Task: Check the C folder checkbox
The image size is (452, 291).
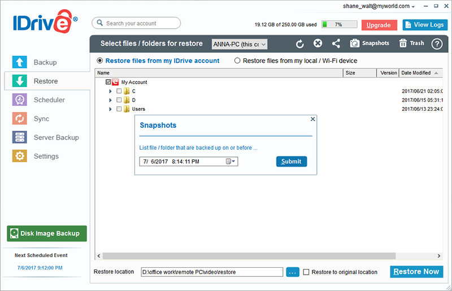Action: (x=119, y=91)
